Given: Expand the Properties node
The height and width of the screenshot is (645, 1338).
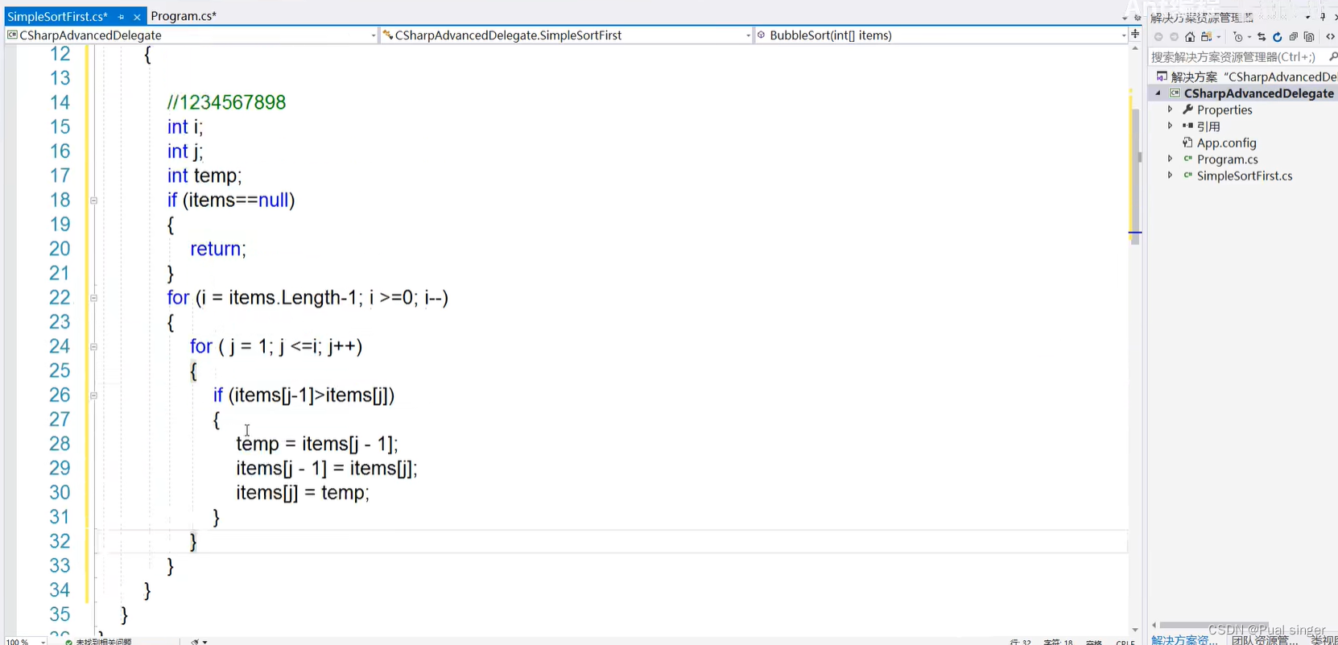Looking at the screenshot, I should click(1171, 110).
